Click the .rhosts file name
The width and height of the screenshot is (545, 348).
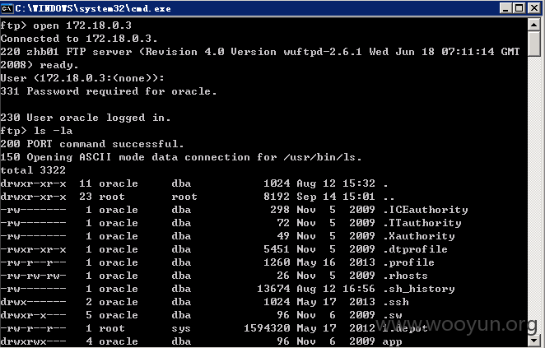[405, 276]
